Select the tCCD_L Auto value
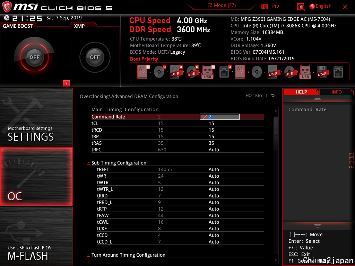The width and height of the screenshot is (355, 266). coord(214,242)
